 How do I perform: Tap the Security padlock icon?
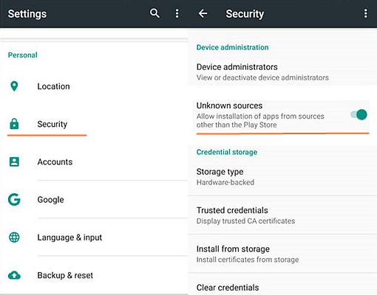[x=14, y=124]
